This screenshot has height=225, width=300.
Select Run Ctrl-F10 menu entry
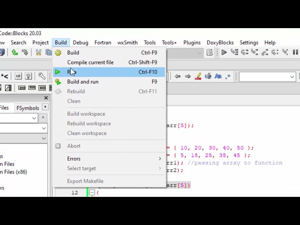coord(109,72)
